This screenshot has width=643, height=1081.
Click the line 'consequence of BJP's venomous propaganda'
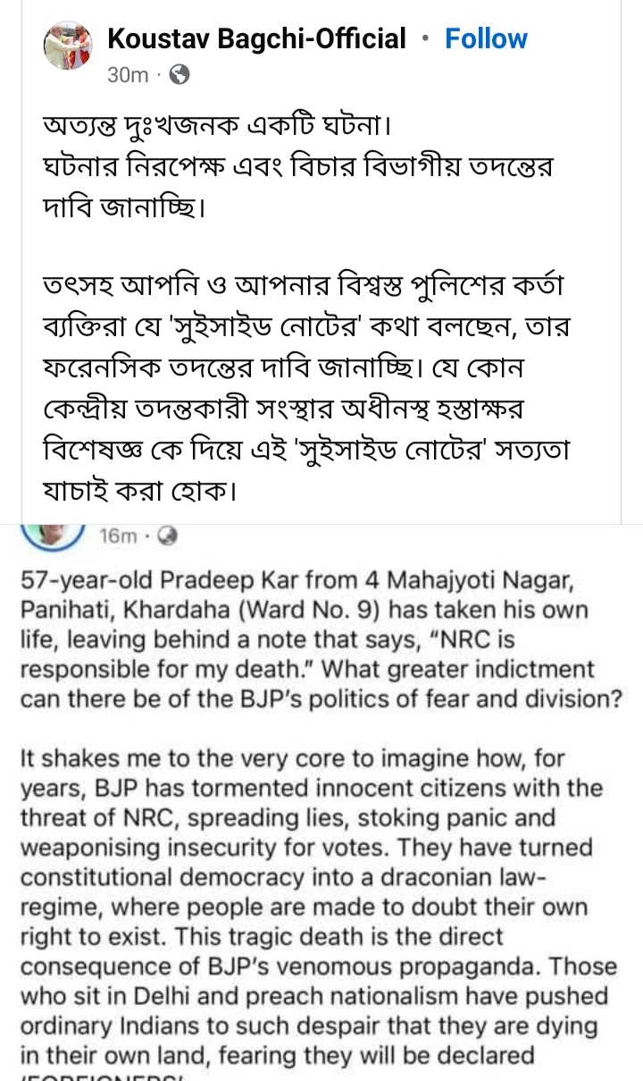point(318,967)
